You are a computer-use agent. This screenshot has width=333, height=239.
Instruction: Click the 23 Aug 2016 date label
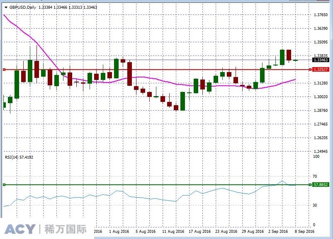click(x=226, y=232)
